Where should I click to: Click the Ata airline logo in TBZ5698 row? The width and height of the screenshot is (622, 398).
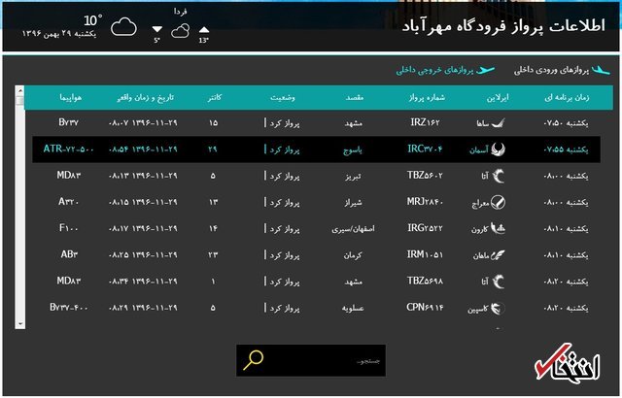tap(499, 282)
